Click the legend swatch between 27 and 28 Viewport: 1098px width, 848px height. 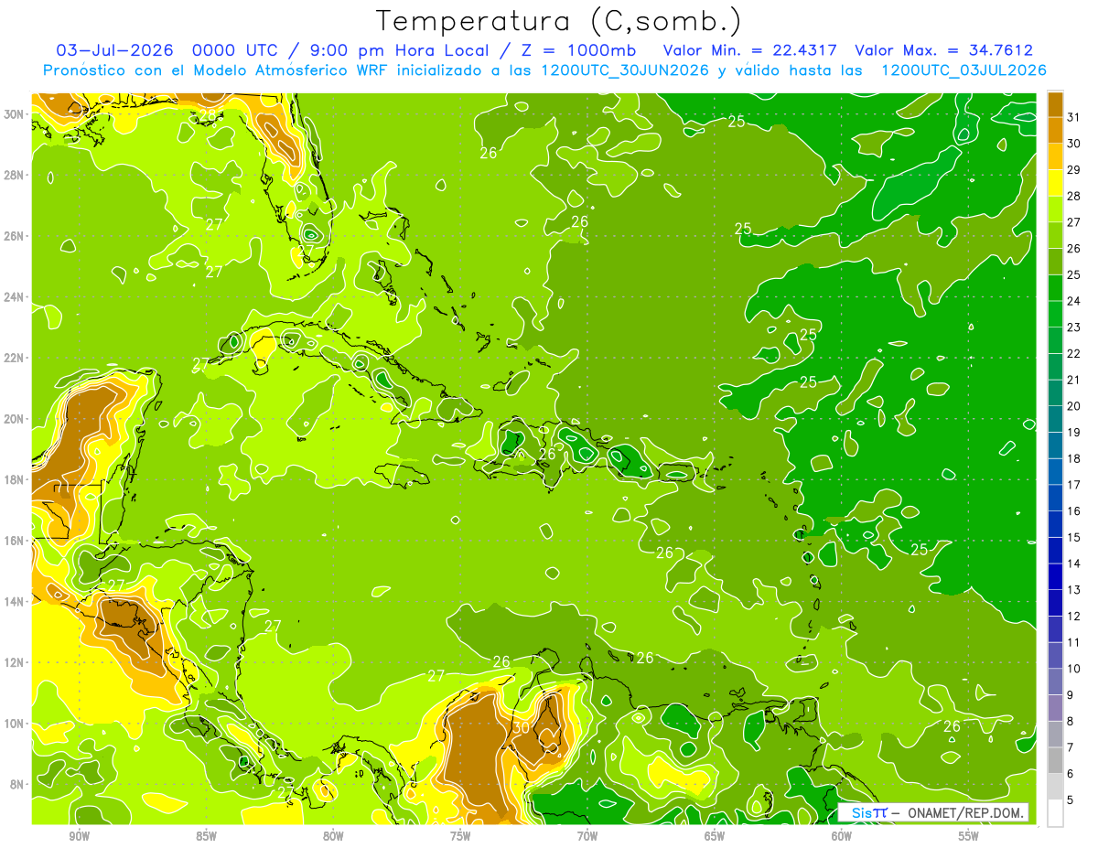[x=1056, y=209]
